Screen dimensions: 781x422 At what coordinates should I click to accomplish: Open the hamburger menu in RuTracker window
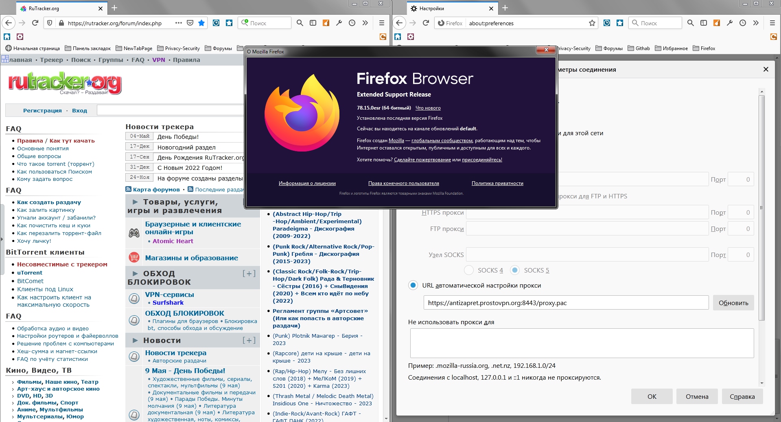[381, 23]
